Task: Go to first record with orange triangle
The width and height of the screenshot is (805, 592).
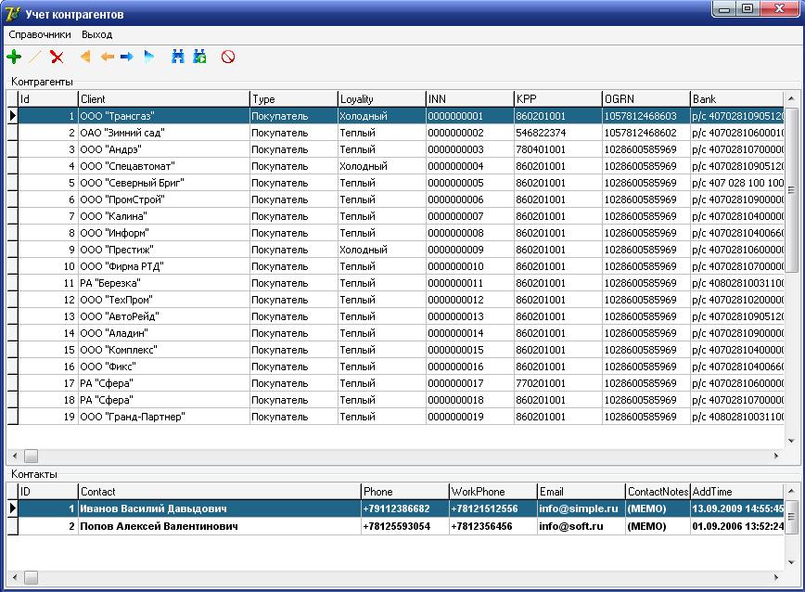Action: click(x=85, y=57)
